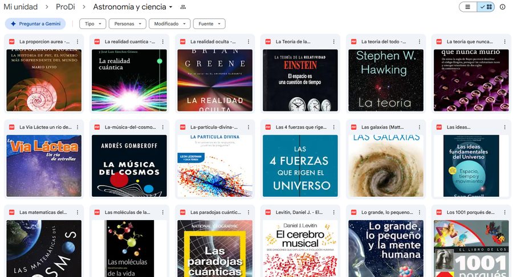The image size is (513, 277).
Task: Select file name 'Levitin, Daniel J. - El...'
Action: (x=299, y=212)
